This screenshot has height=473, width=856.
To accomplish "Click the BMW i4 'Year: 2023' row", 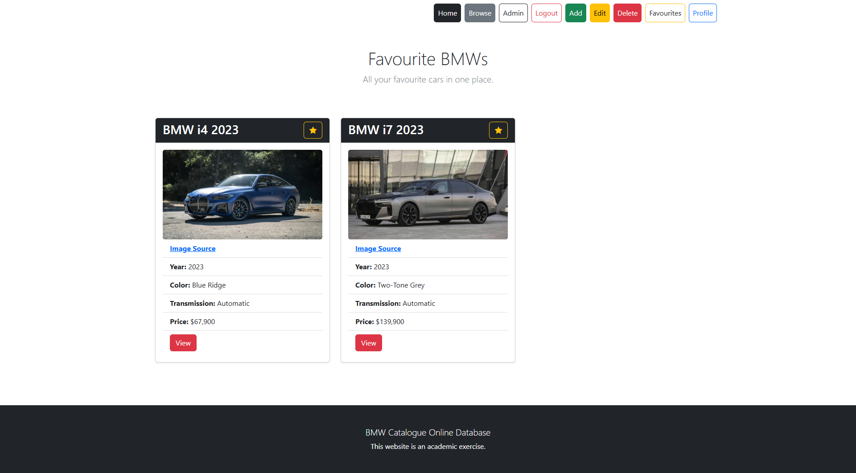I will tap(243, 267).
